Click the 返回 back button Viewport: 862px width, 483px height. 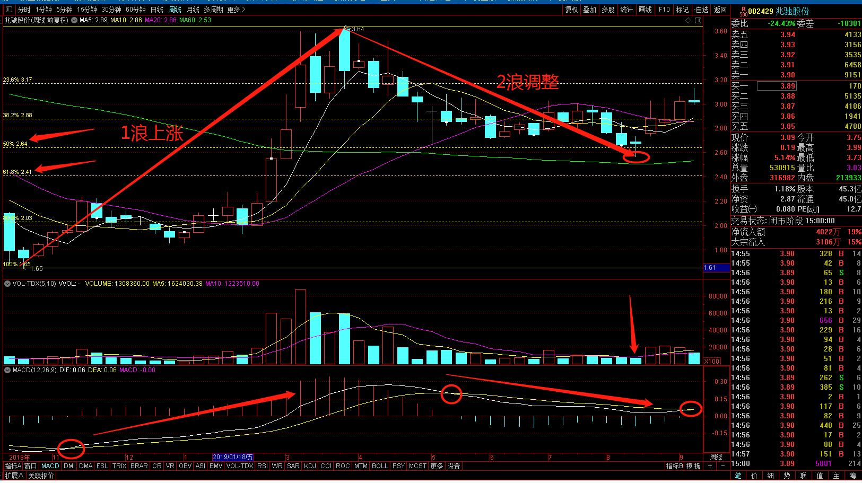[720, 10]
